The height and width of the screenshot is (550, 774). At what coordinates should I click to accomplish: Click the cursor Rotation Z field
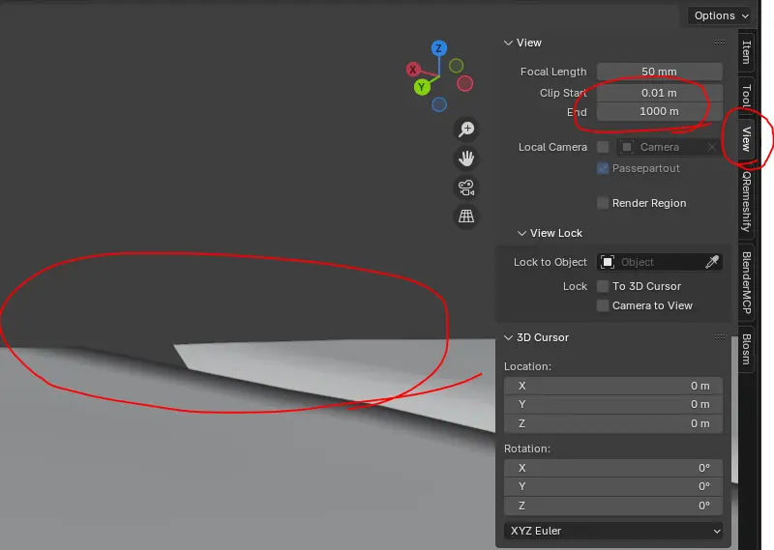613,506
